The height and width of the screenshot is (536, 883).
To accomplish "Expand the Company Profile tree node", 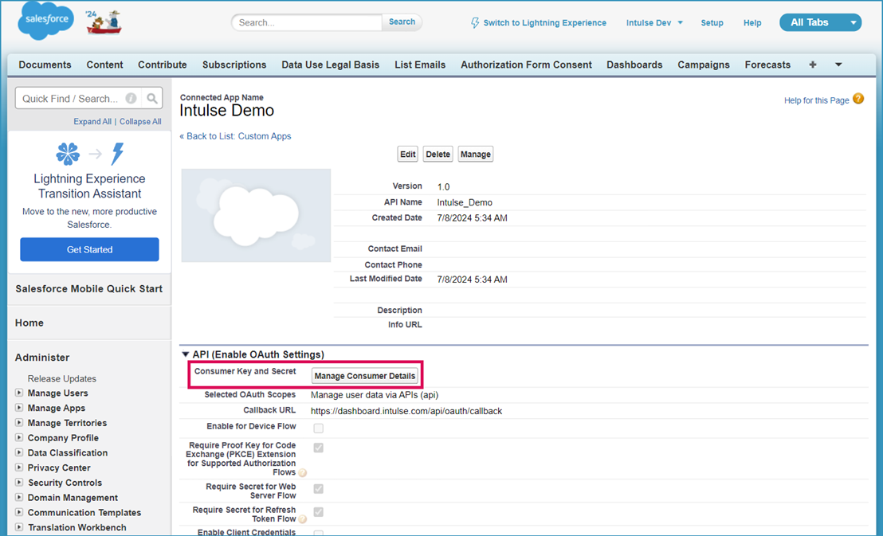I will point(19,437).
